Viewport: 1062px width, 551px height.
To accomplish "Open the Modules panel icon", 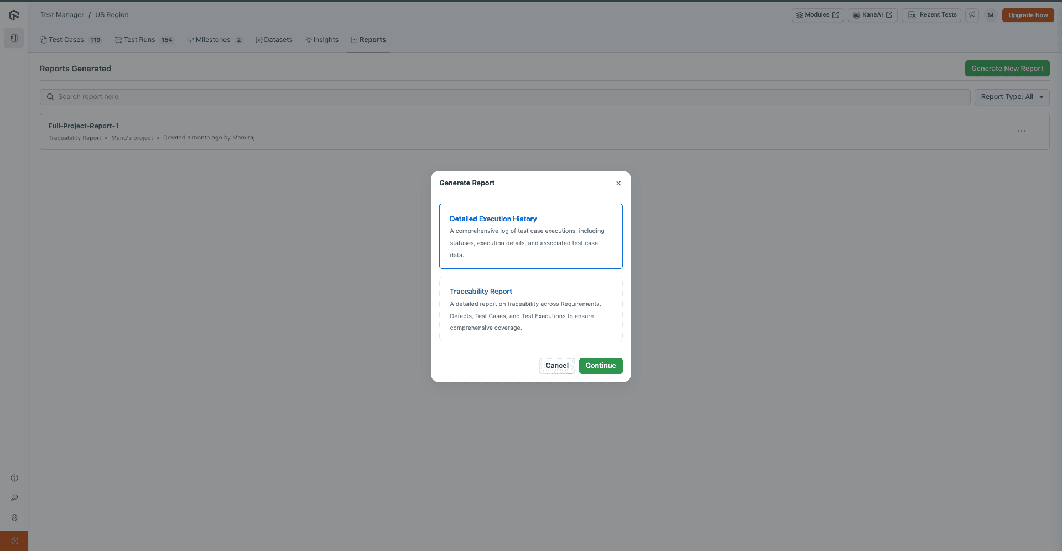I will click(817, 15).
